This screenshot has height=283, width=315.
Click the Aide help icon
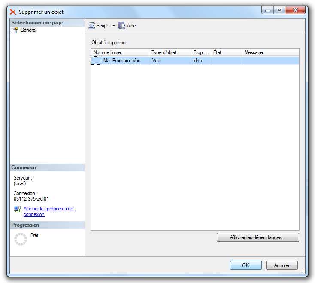pos(122,26)
